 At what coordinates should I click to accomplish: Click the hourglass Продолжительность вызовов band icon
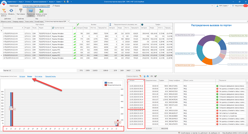click(x=110, y=24)
